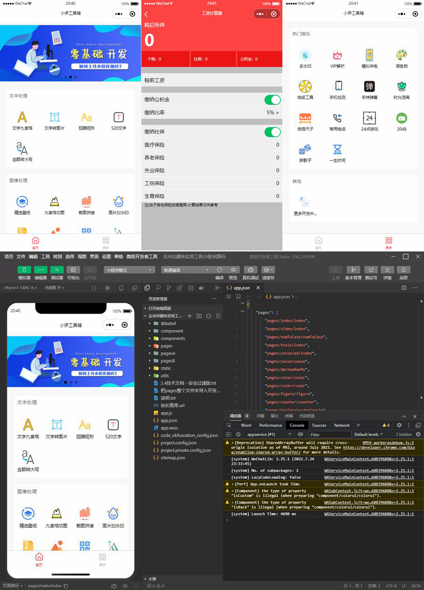The height and width of the screenshot is (590, 424).
Task: Open the 详情 (Details) panel
Action: pyautogui.click(x=387, y=270)
